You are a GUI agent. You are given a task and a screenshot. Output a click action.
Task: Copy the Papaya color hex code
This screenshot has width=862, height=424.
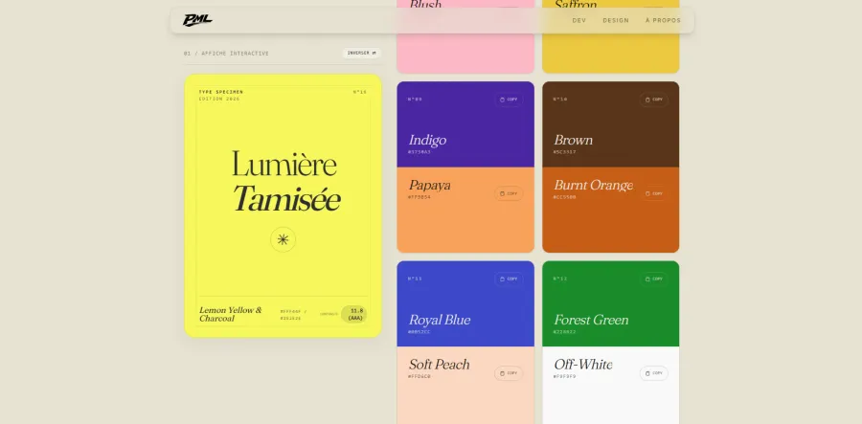point(509,193)
